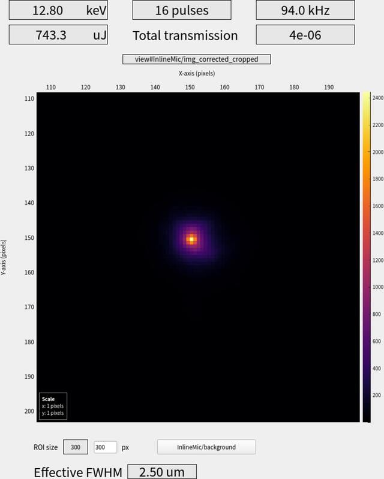
Task: Click the colorbar tick label 2400
Action: pyautogui.click(x=377, y=98)
